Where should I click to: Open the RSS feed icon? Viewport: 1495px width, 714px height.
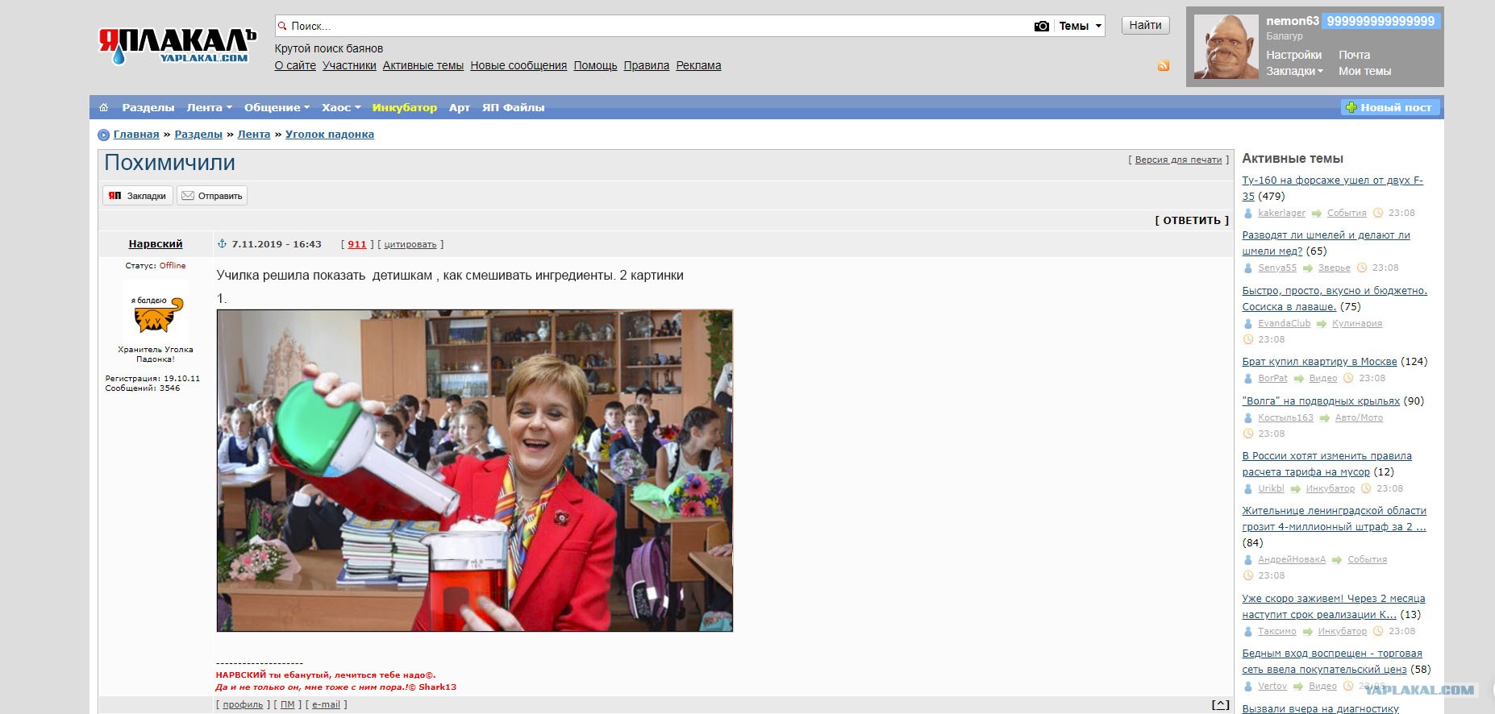1163,65
